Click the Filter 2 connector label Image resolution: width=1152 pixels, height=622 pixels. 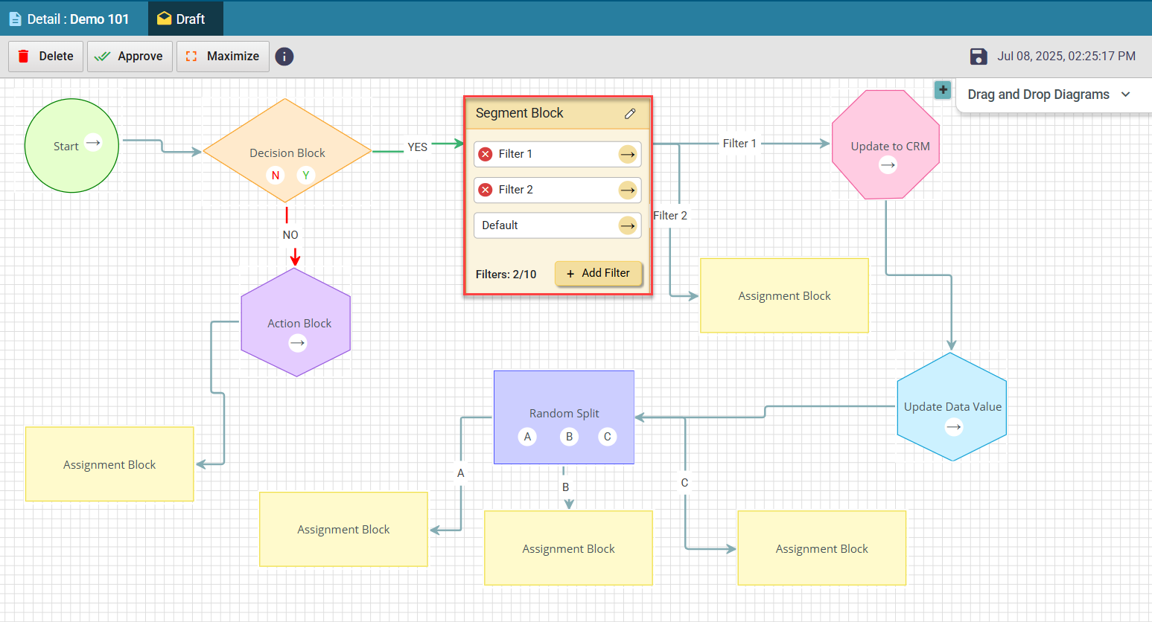point(670,216)
